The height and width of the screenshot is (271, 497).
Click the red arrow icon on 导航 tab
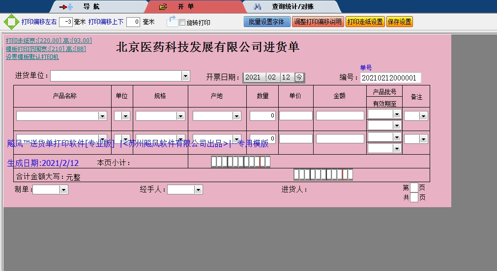pyautogui.click(x=63, y=7)
